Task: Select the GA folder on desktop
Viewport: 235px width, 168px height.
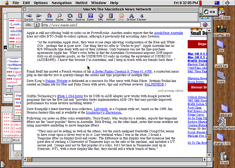Action: 221,46
